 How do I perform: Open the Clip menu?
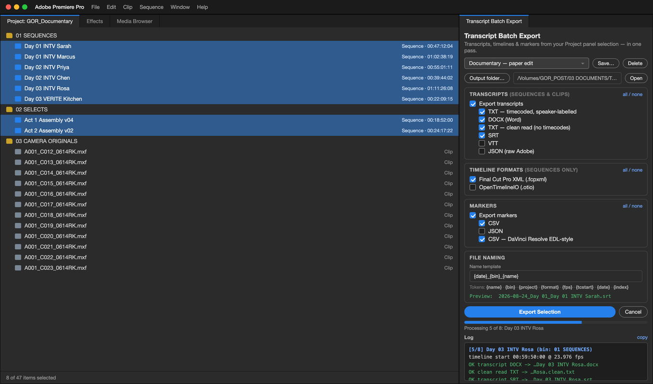pos(128,7)
